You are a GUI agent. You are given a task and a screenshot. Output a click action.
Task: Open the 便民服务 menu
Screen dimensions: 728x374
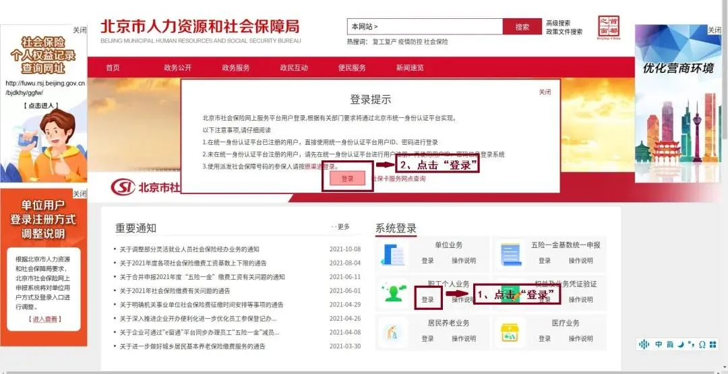coord(352,68)
